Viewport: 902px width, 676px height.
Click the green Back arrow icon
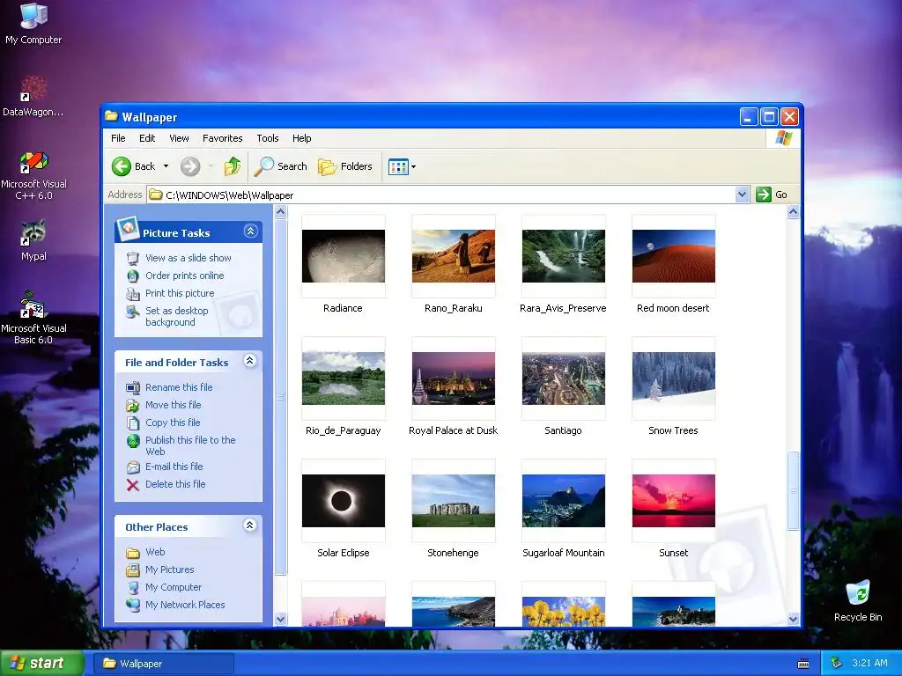point(122,166)
